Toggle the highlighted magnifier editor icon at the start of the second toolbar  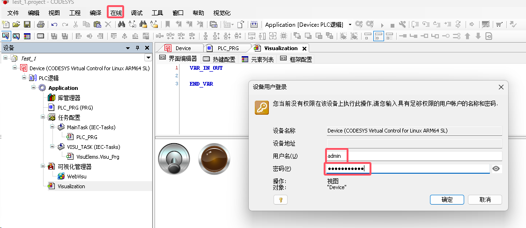tap(6, 36)
